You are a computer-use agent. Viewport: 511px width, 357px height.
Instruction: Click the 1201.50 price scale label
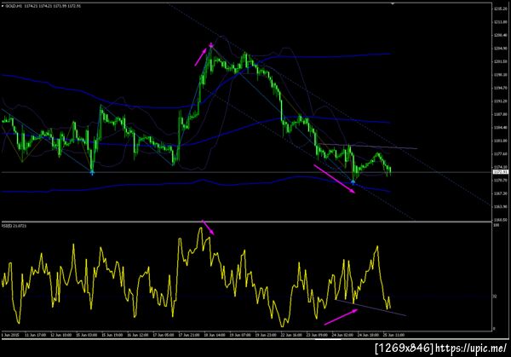[x=500, y=61]
